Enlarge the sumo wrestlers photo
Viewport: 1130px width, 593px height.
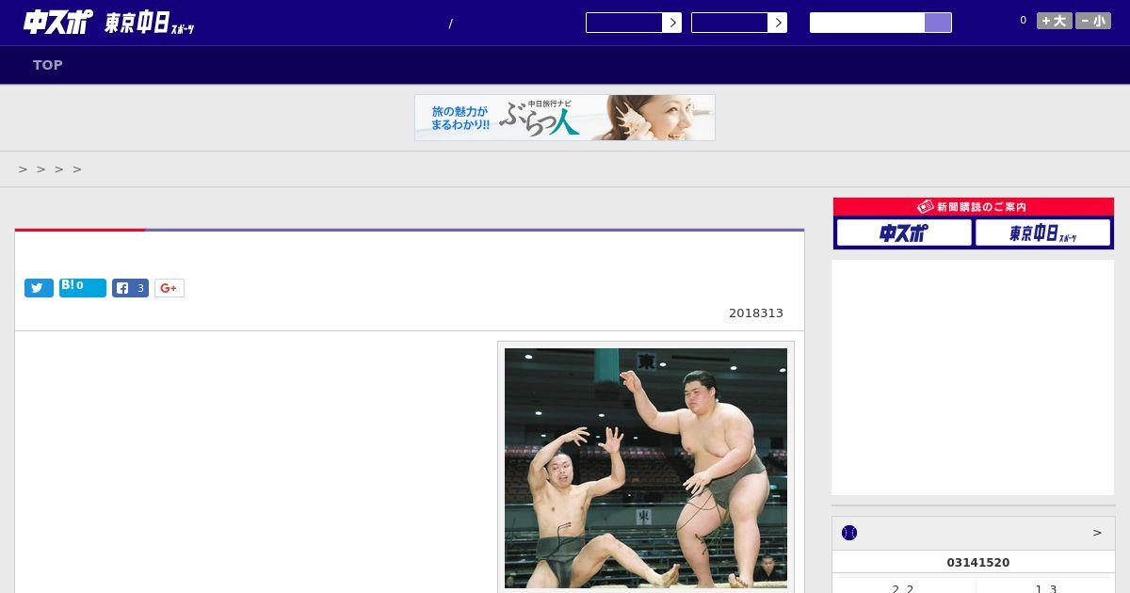click(646, 468)
